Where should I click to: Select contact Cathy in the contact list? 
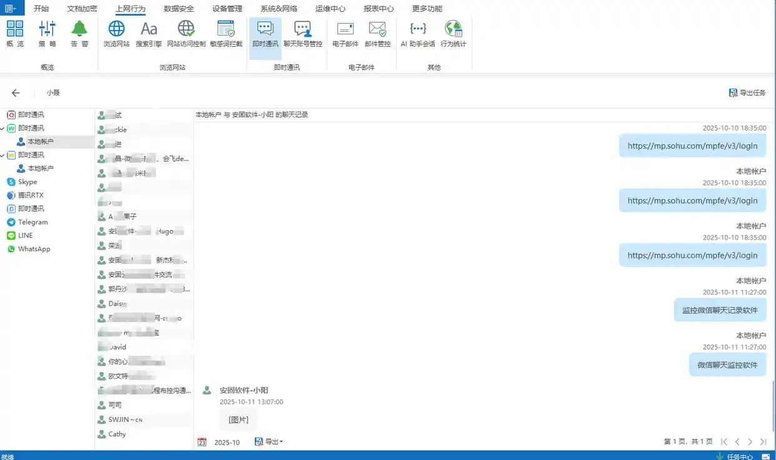pos(117,434)
